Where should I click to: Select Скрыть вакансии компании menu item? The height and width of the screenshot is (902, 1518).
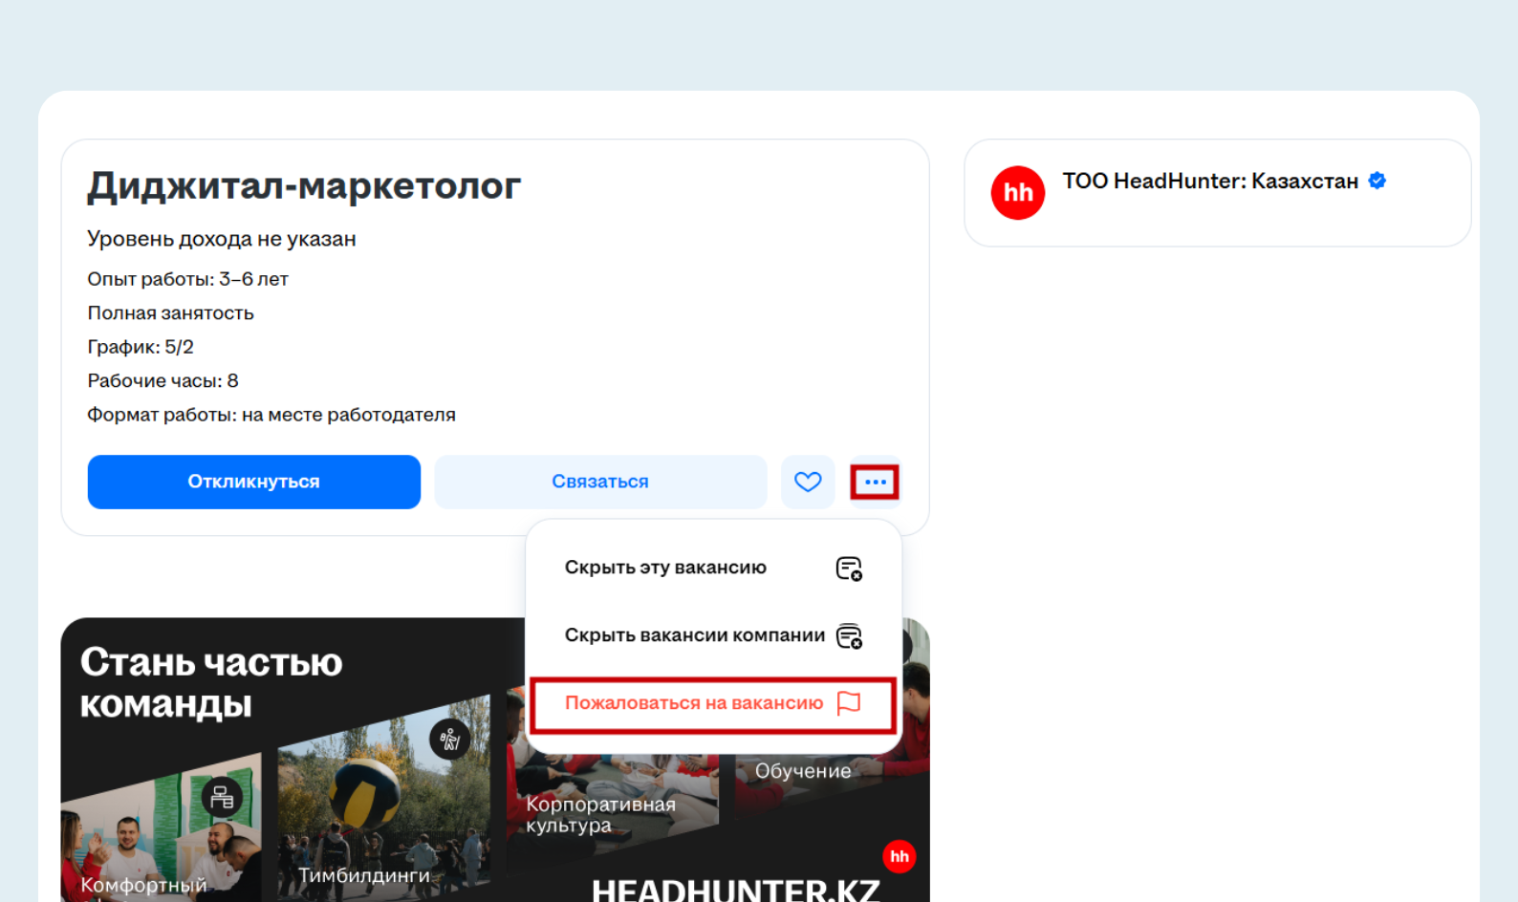click(x=713, y=635)
